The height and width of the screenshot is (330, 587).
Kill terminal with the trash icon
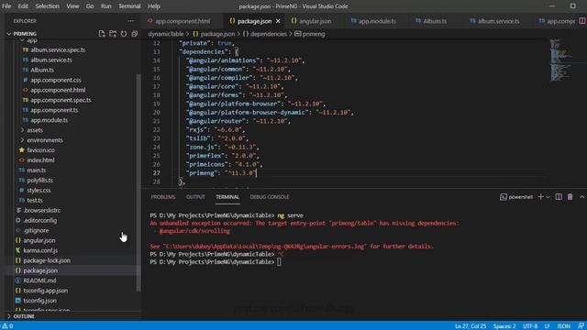coord(570,197)
